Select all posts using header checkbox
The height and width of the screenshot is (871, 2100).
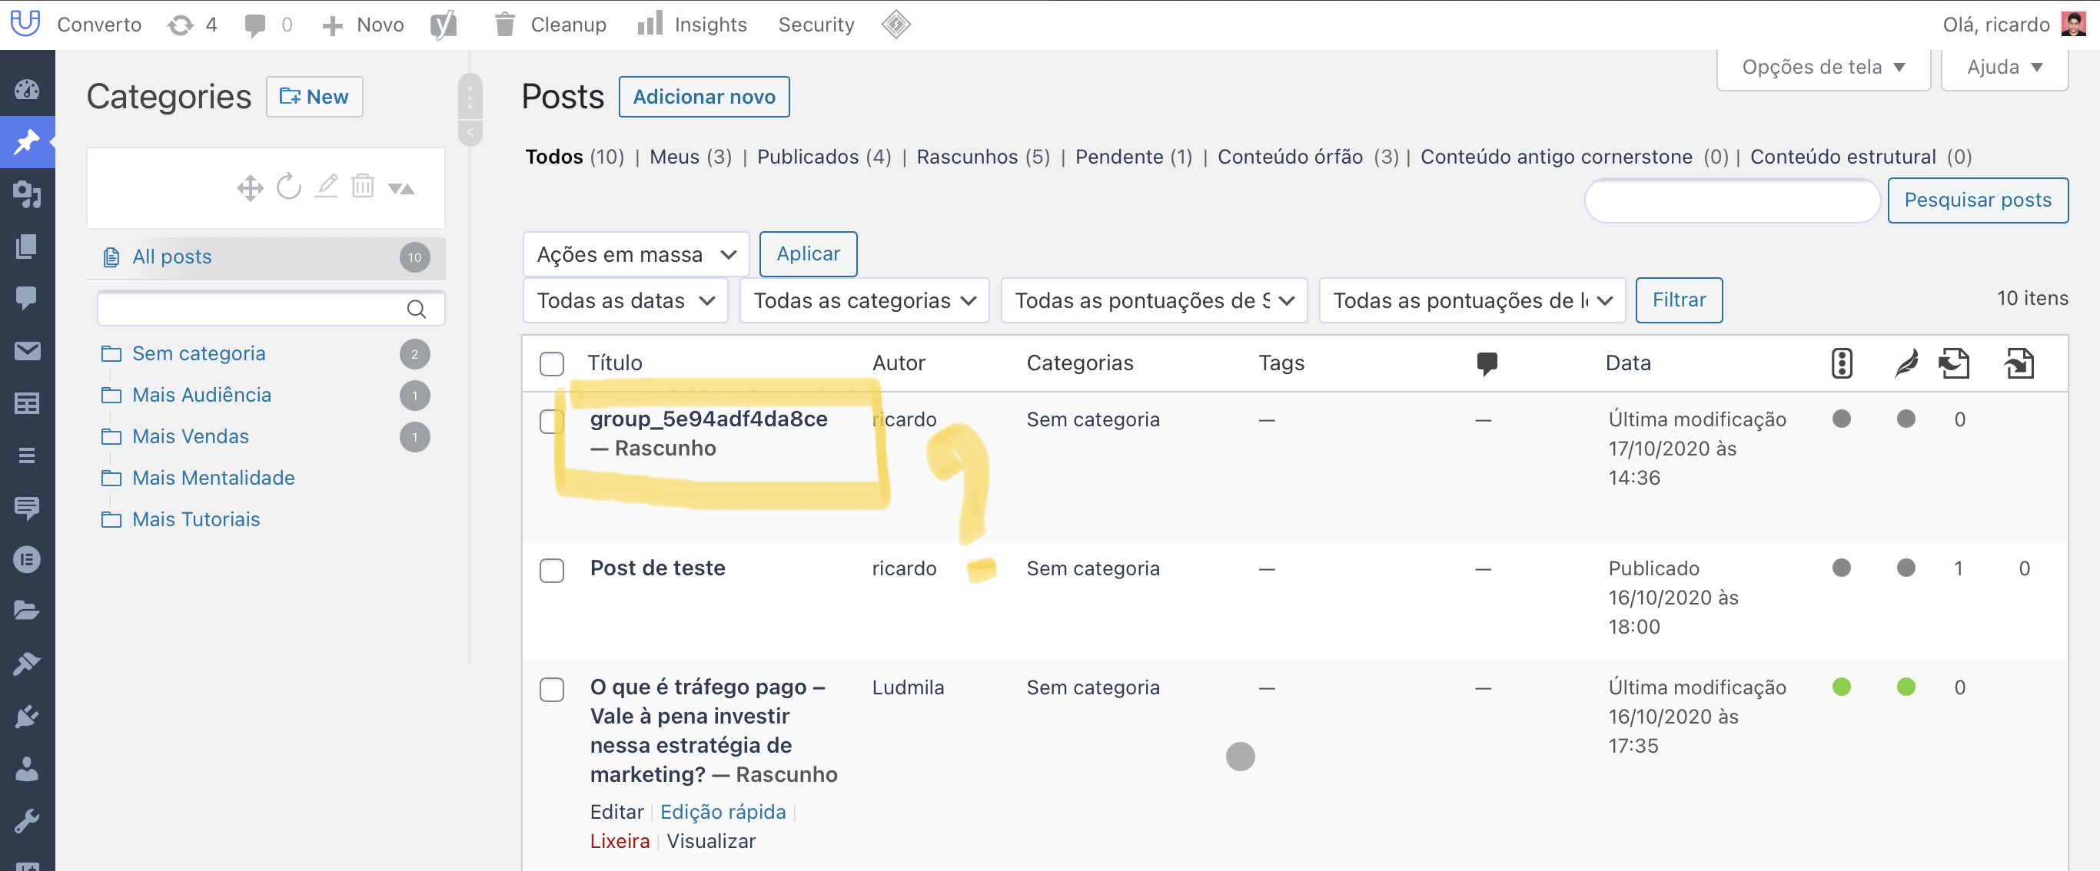[x=553, y=363]
